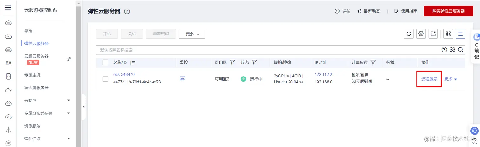Open 云耀云服务器 in sidebar
This screenshot has height=147, width=480.
tap(37, 56)
